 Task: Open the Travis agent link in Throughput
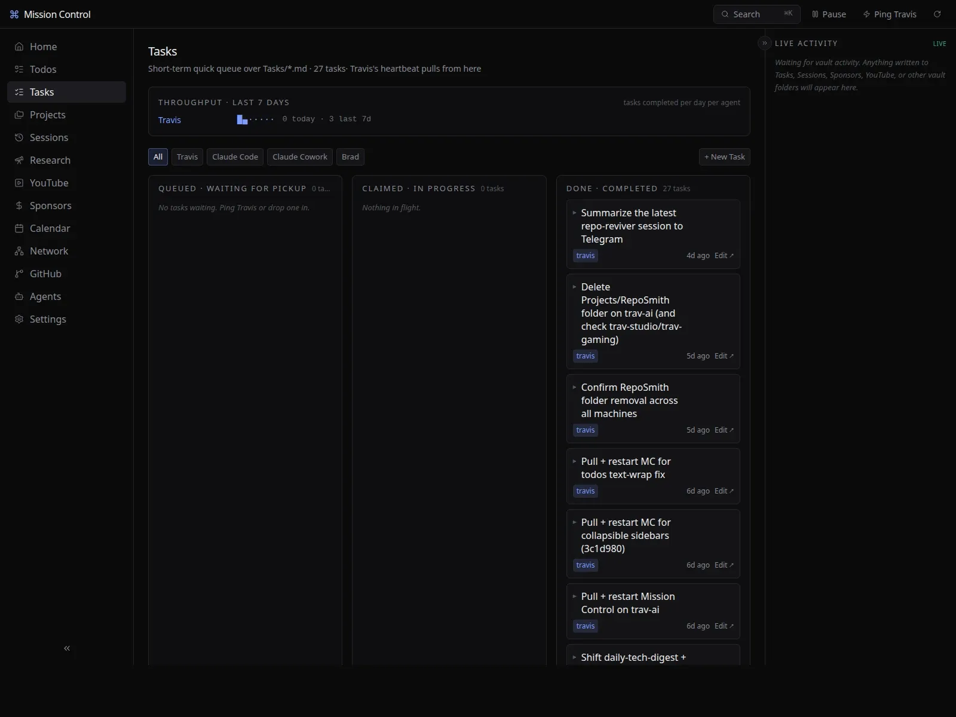(x=170, y=120)
